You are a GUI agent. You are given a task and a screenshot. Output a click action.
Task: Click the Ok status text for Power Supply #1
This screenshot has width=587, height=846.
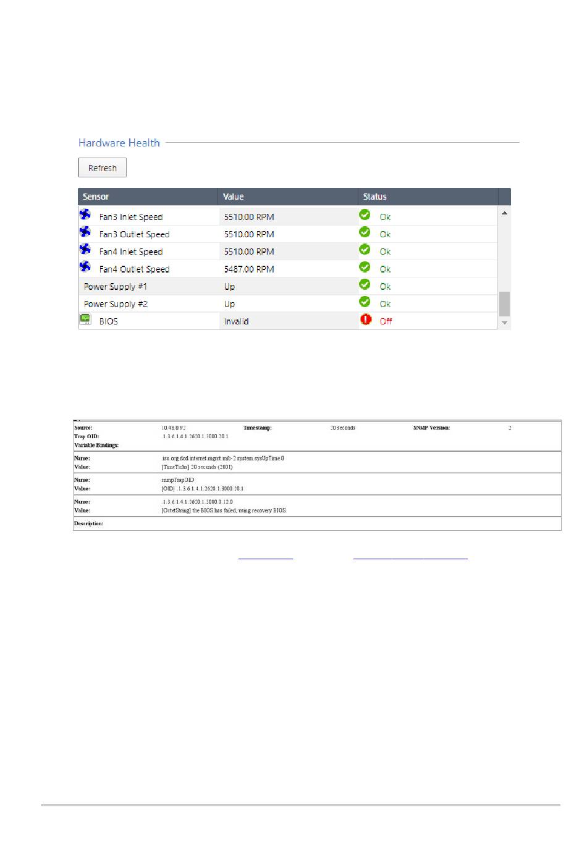coord(385,287)
